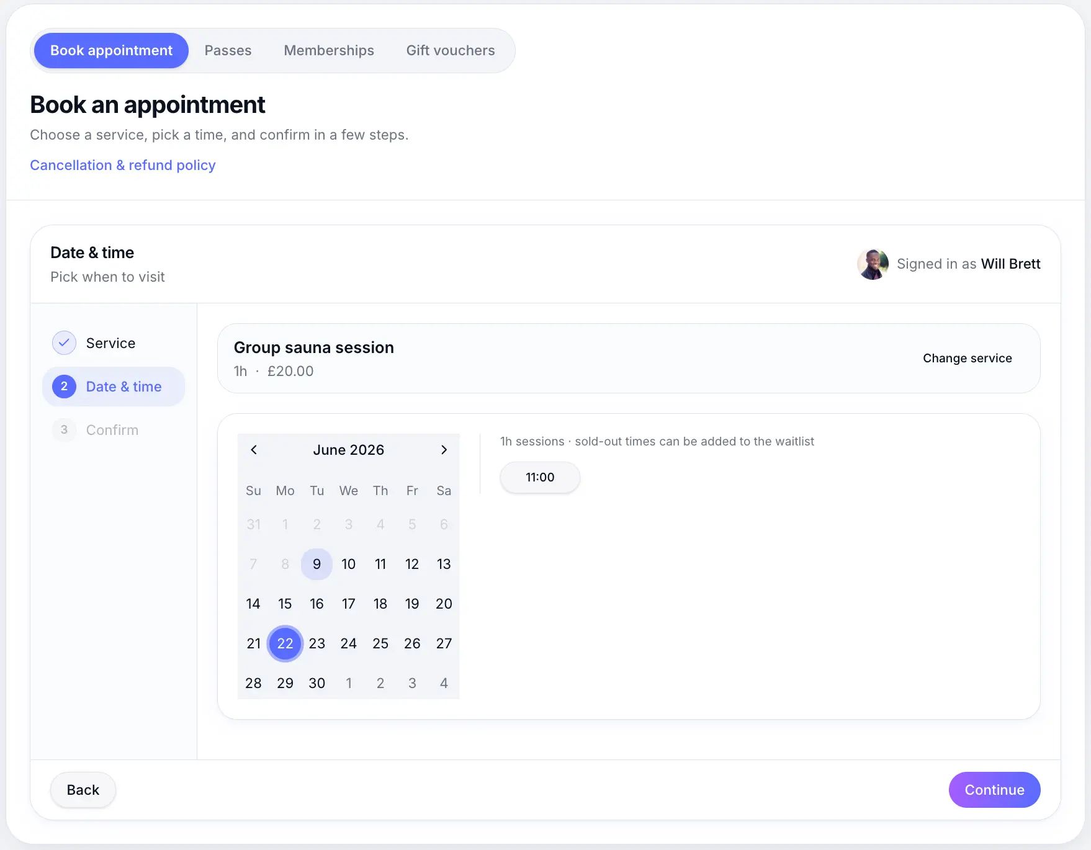Click the Will Brett name text
This screenshot has width=1091, height=850.
pyautogui.click(x=1010, y=264)
